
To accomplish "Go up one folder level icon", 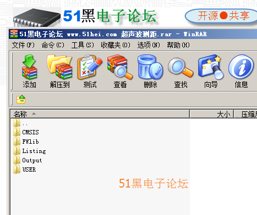I will pos(21,99).
